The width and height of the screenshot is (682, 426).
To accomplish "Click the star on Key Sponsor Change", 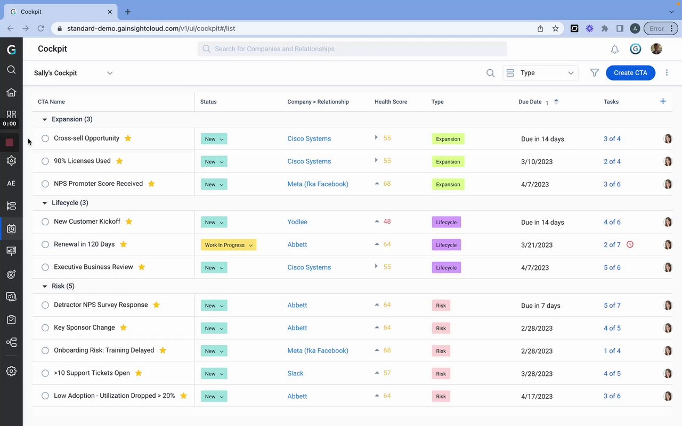I will (x=124, y=328).
